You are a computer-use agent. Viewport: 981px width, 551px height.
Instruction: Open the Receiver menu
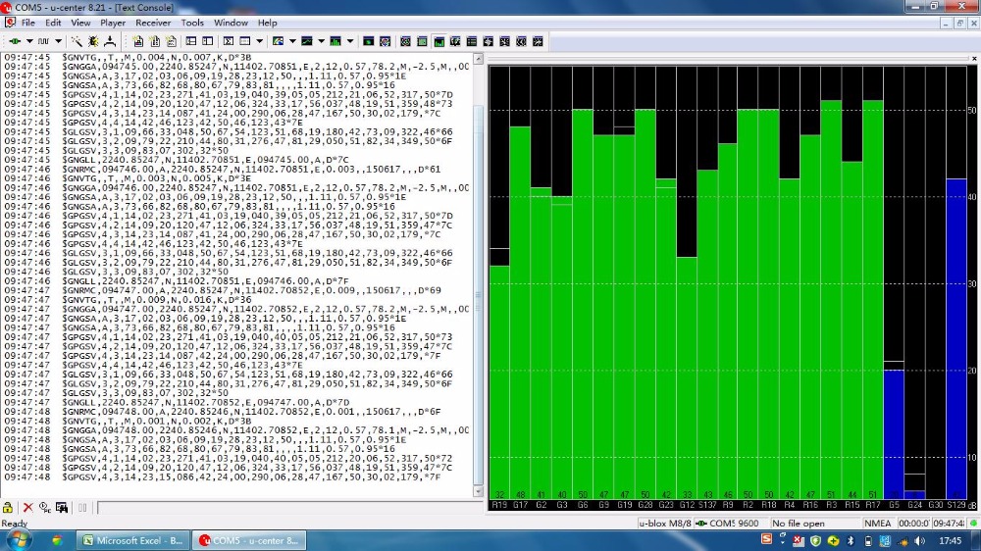point(153,23)
